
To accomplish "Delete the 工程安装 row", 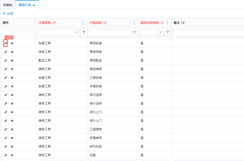I will coord(12,78).
